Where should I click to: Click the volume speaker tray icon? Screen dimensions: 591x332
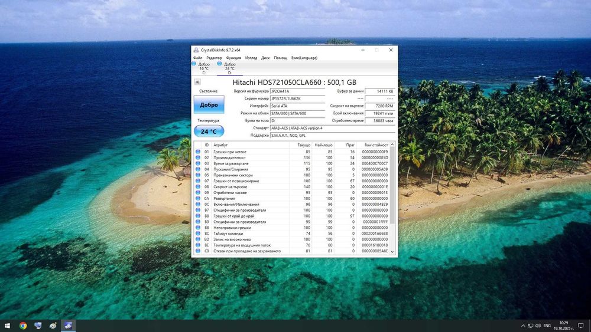[x=538, y=326]
